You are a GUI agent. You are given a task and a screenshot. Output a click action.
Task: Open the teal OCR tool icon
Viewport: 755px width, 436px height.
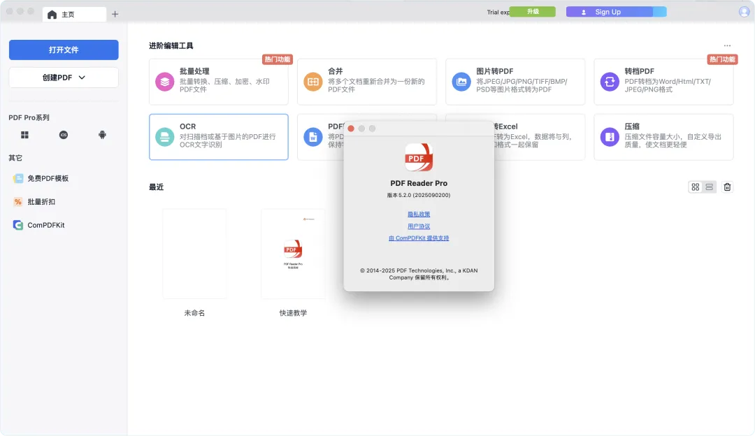click(x=165, y=137)
